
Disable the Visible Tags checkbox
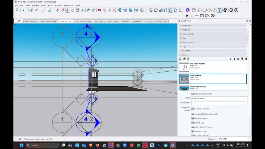point(192,123)
